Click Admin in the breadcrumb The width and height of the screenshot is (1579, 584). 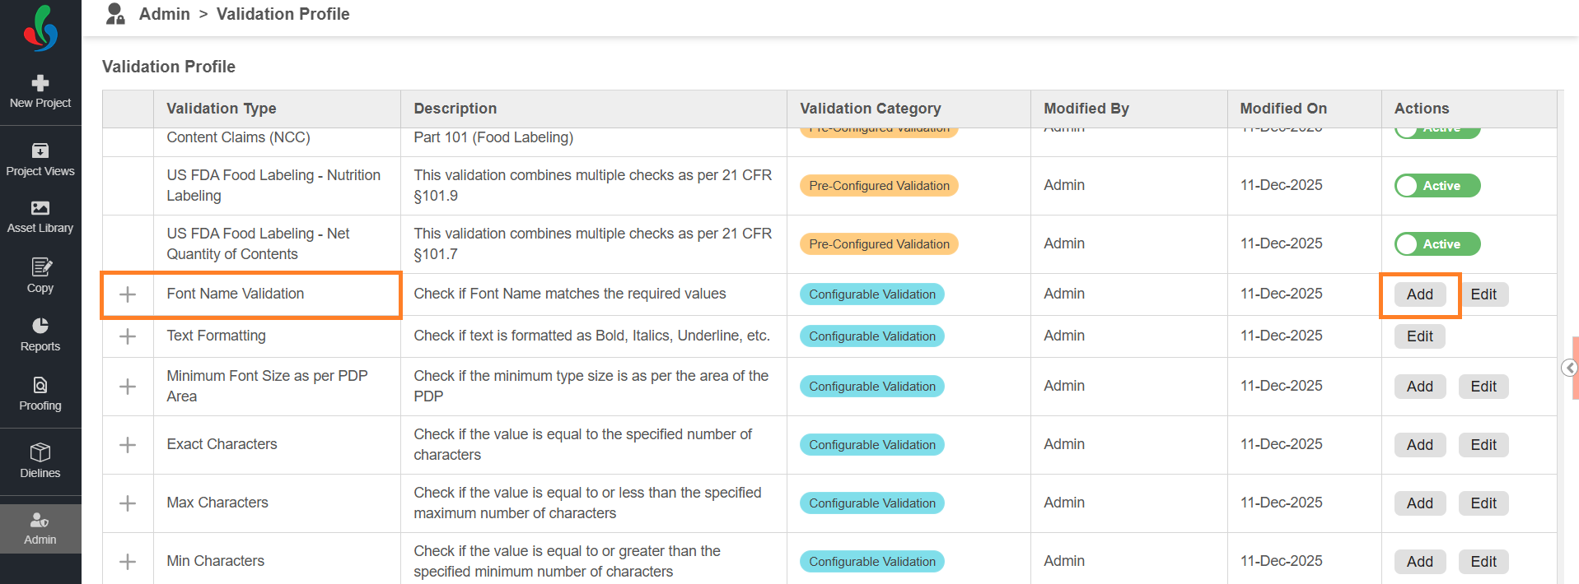(x=164, y=14)
